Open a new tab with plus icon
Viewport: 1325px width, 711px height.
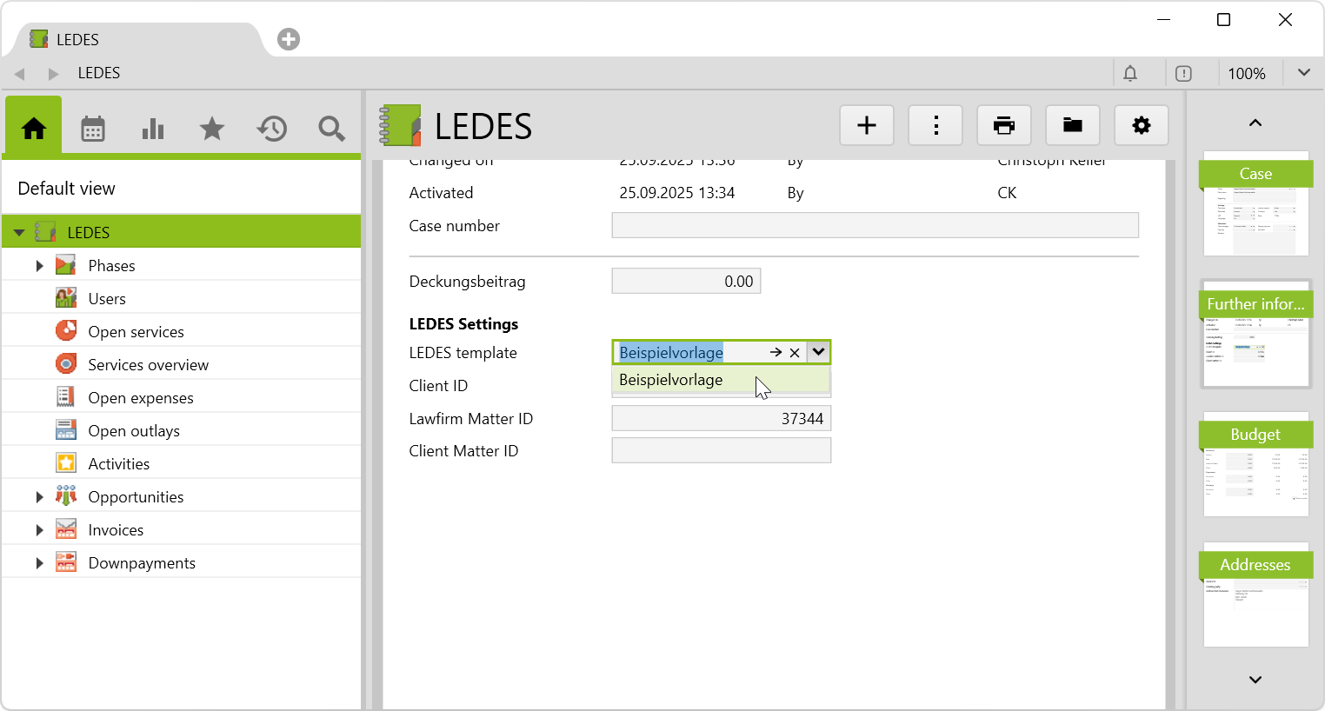pyautogui.click(x=289, y=39)
